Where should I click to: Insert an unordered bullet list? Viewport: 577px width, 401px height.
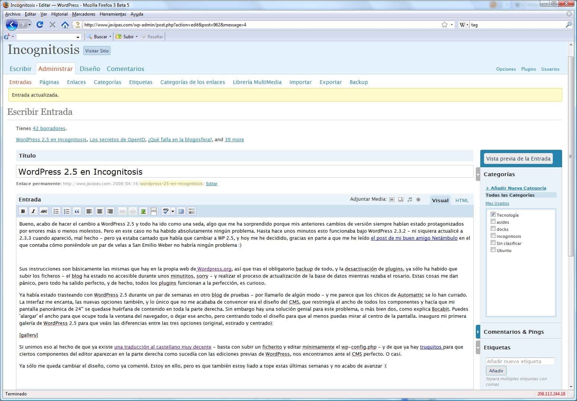(x=56, y=211)
